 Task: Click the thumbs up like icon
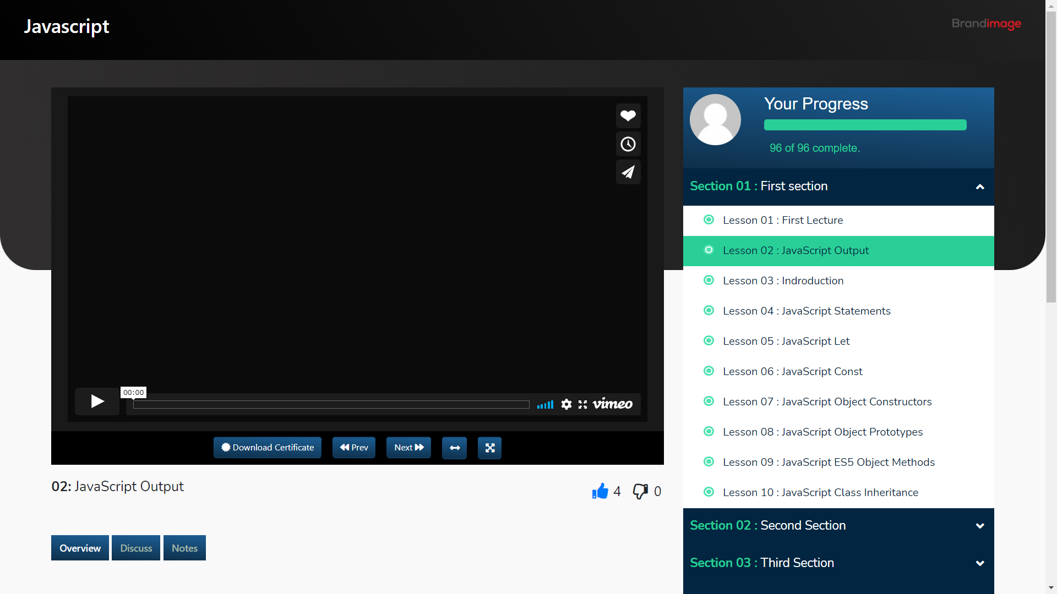coord(600,491)
